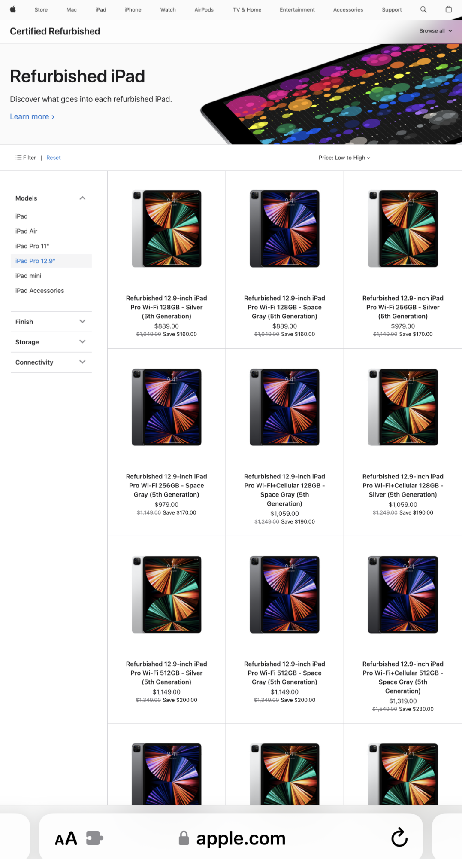Click the $1,319.00 price text
462x859 pixels.
[403, 701]
